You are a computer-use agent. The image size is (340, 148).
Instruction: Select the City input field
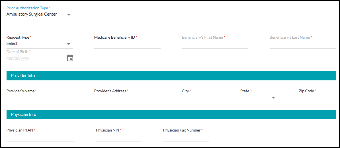point(200,98)
